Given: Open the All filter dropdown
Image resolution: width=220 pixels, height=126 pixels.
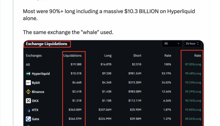Looking at the screenshot, I should coord(172,44).
